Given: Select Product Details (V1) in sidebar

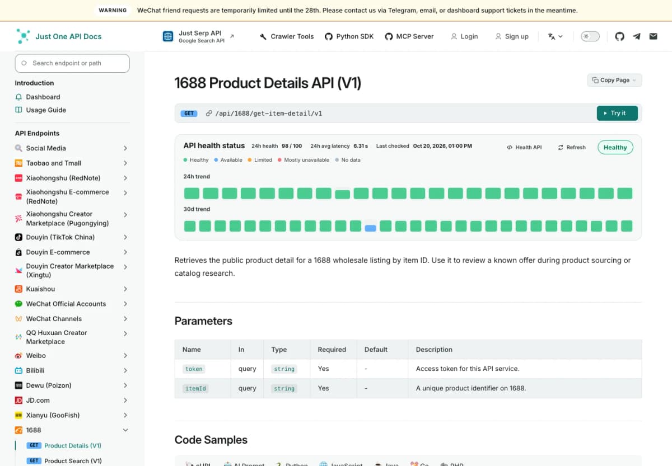Looking at the screenshot, I should (x=72, y=446).
